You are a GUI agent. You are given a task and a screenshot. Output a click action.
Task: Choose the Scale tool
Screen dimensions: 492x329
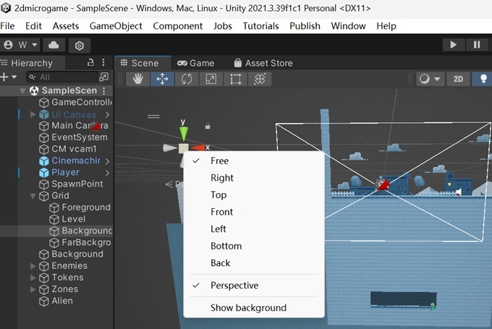(211, 79)
